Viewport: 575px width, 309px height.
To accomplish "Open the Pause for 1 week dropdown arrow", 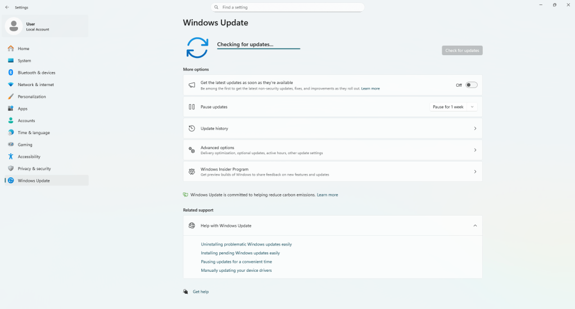I will click(x=472, y=107).
